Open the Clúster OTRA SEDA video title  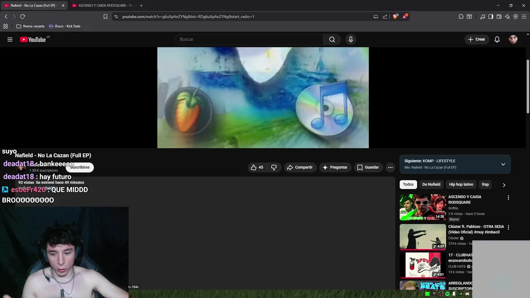(x=476, y=229)
